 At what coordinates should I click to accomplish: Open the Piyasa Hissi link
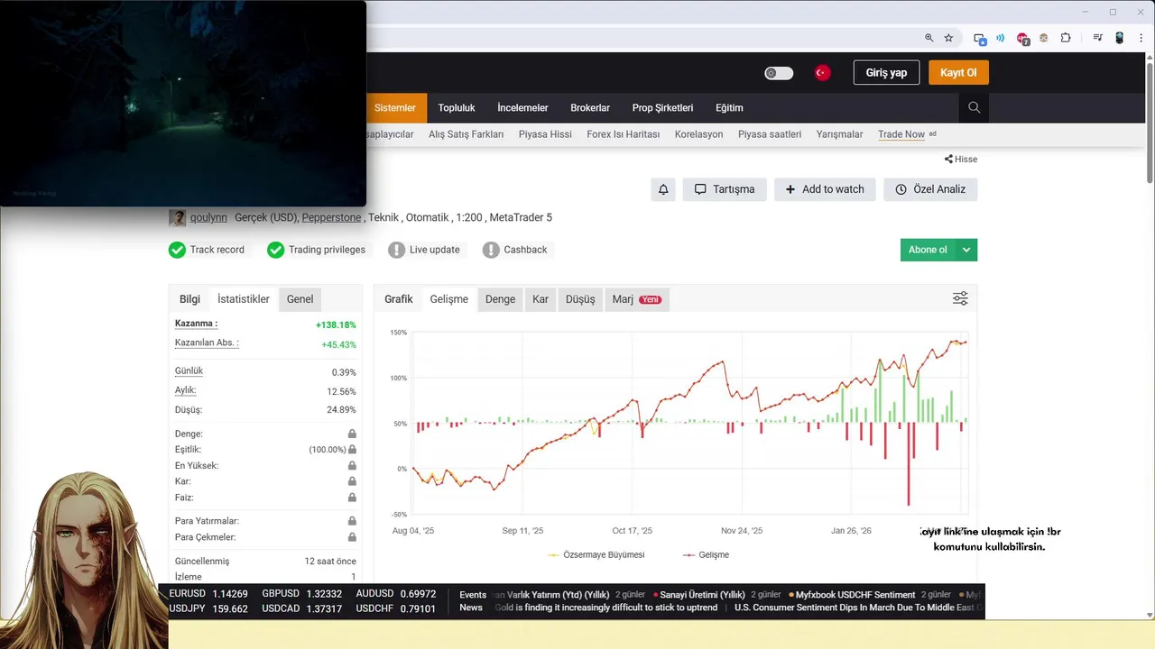(x=545, y=134)
